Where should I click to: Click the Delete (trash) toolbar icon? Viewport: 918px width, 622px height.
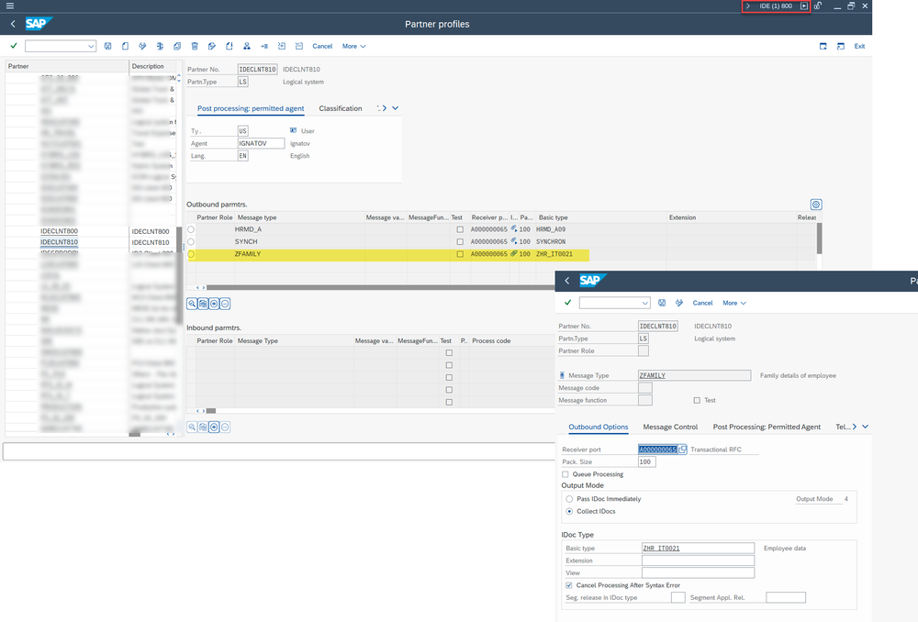point(195,46)
